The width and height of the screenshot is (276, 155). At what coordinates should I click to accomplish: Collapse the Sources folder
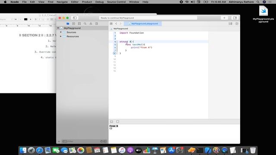(61, 32)
